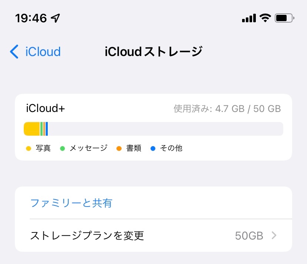307x264 pixels.
Task: Tap the battery level icon
Action: [x=284, y=18]
